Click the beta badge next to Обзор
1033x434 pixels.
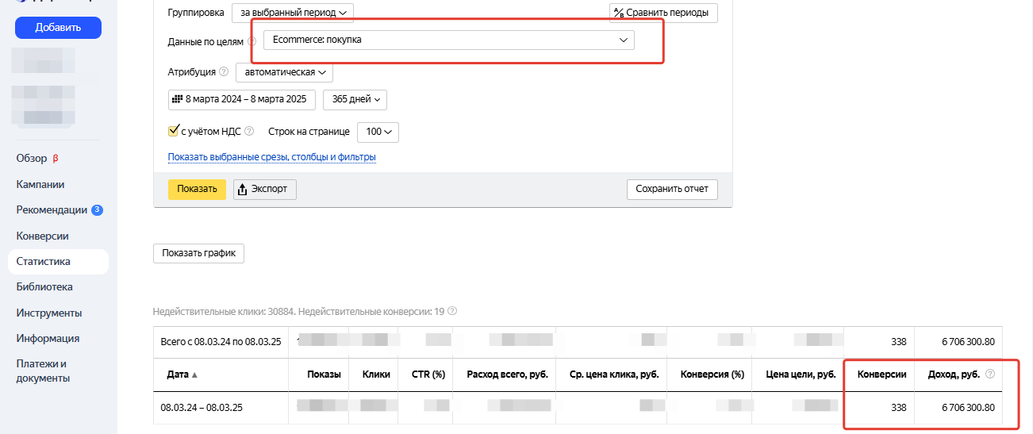[x=56, y=158]
